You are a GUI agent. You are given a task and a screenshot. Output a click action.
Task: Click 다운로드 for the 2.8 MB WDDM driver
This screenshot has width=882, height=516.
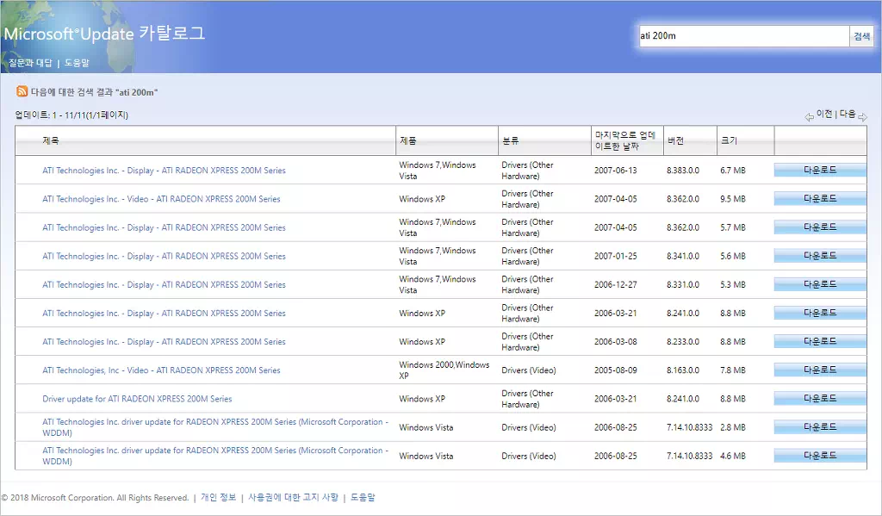(x=820, y=427)
